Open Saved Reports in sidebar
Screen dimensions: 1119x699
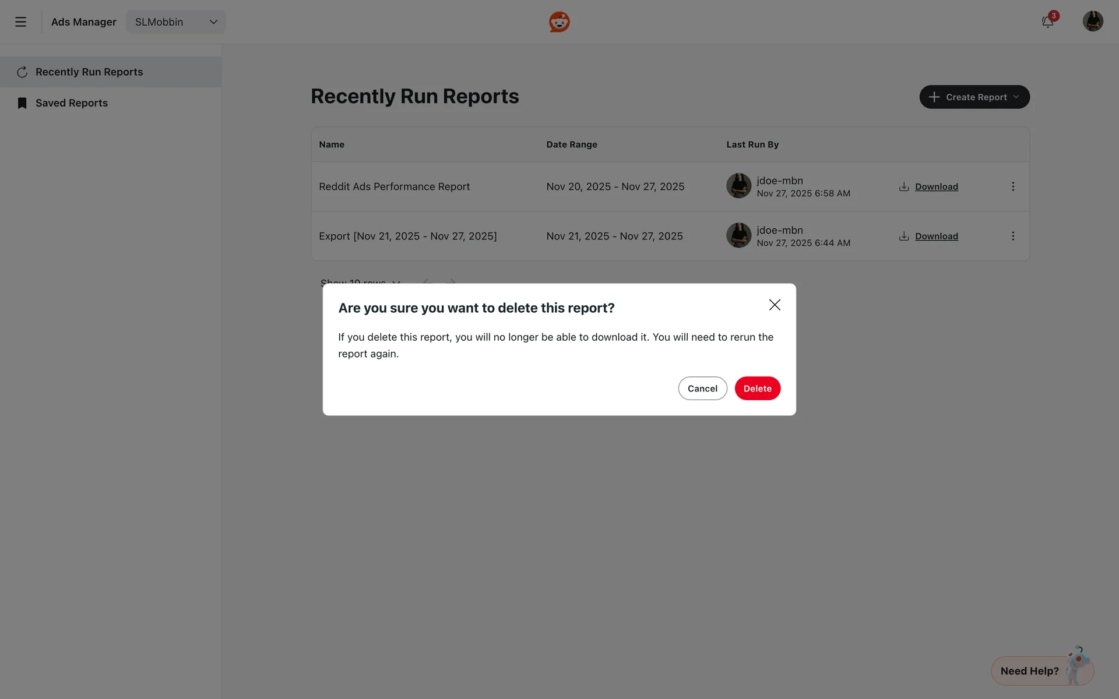72,103
